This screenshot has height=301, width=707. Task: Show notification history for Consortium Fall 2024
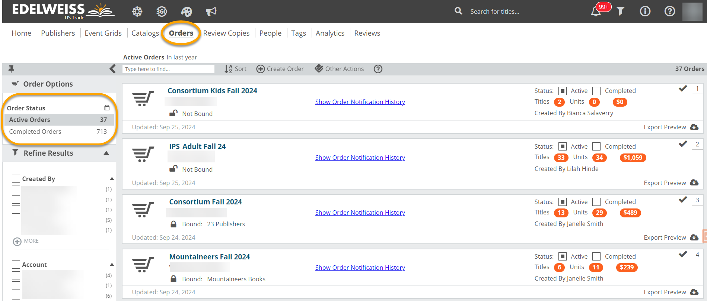360,213
